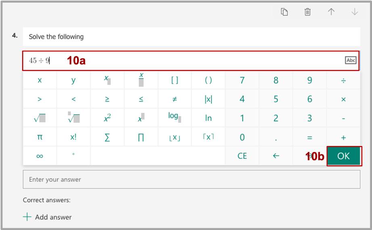
Task: Insert the sigma summation symbol
Action: click(x=107, y=137)
